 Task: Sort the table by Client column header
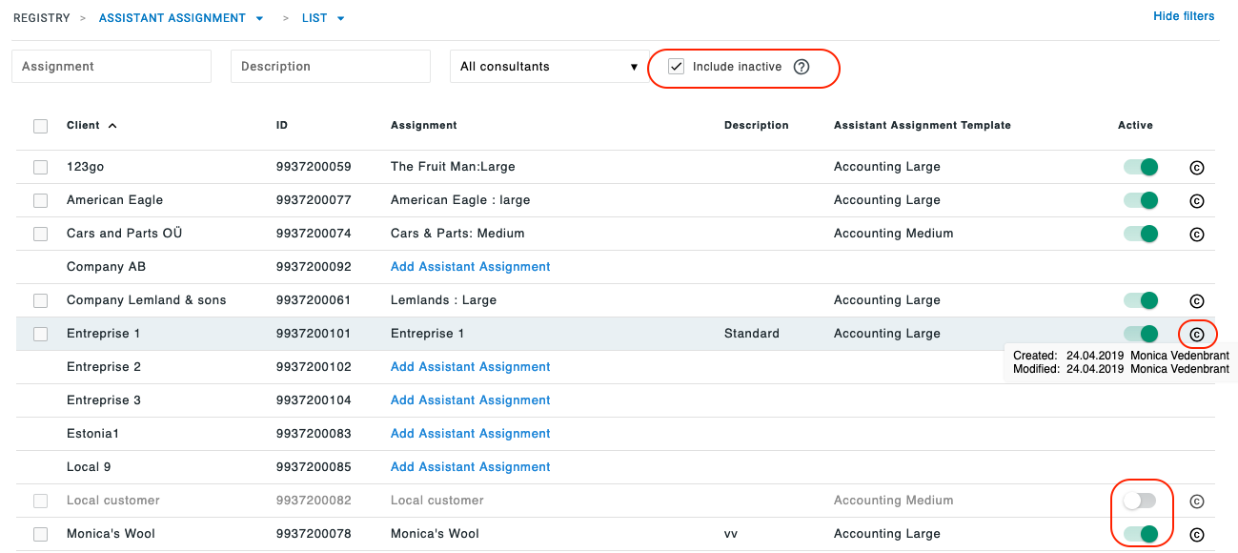pyautogui.click(x=84, y=125)
